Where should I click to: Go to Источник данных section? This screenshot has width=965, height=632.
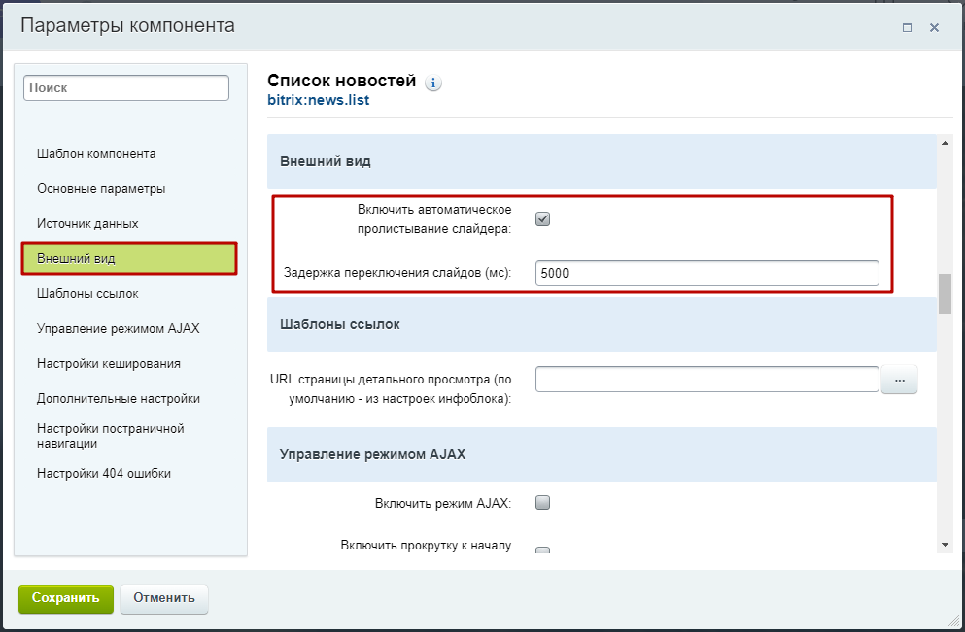[x=87, y=224]
